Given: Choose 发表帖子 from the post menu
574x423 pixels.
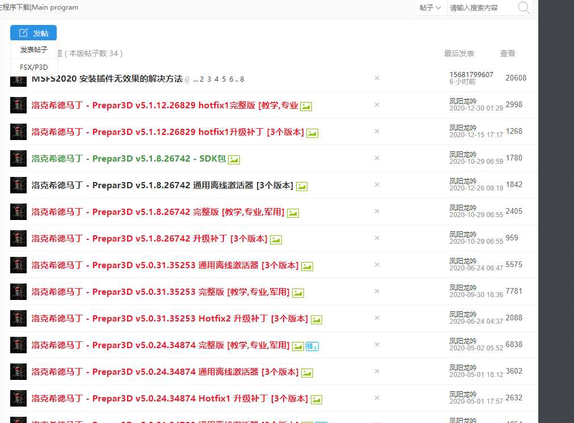Looking at the screenshot, I should tap(33, 49).
